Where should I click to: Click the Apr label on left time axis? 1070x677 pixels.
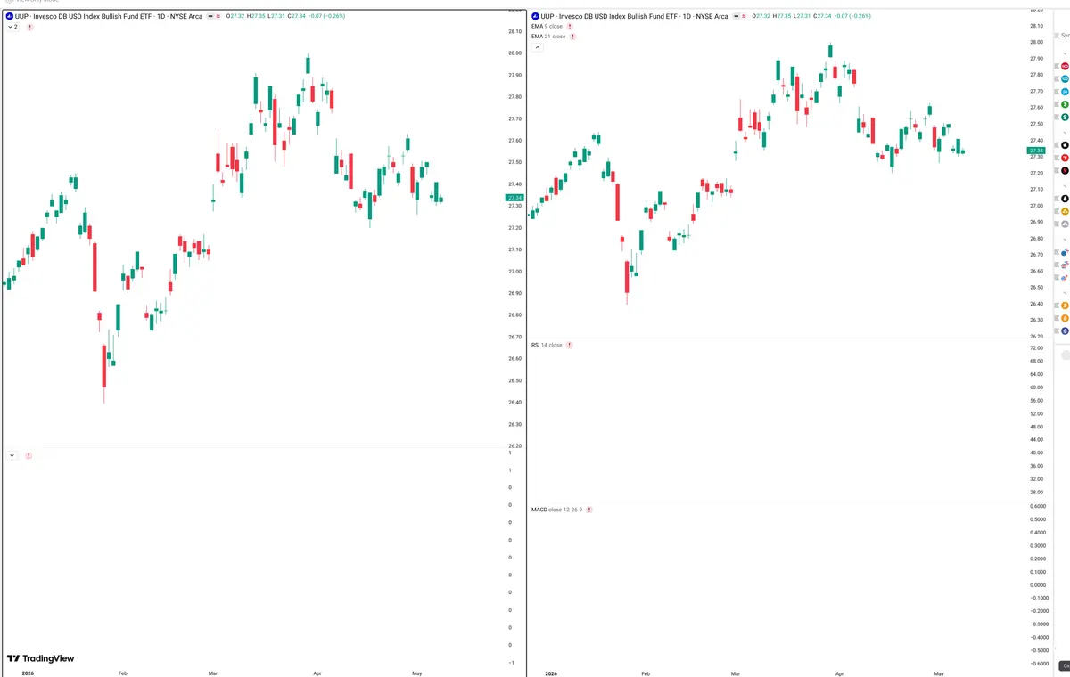317,674
